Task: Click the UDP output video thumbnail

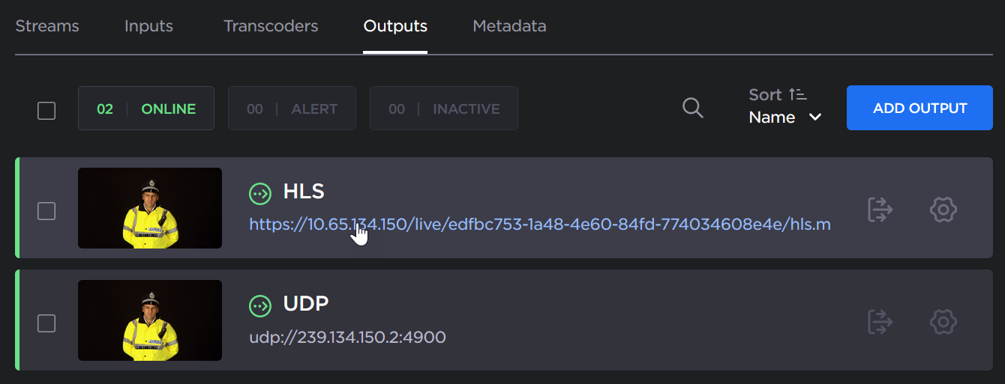Action: click(x=150, y=320)
